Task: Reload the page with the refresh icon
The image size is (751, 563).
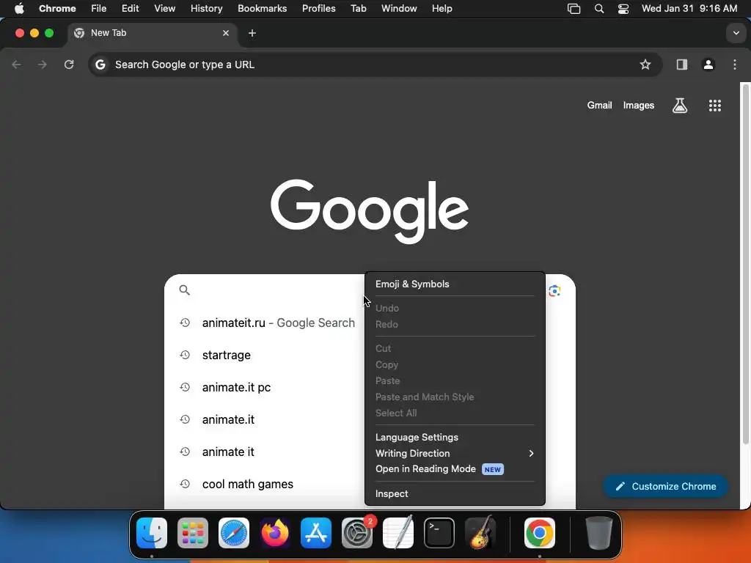Action: pyautogui.click(x=69, y=65)
